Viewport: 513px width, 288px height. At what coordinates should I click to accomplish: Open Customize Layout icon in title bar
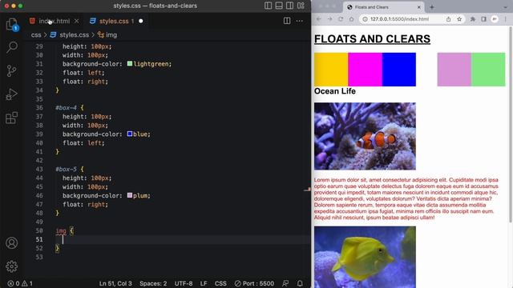point(301,6)
